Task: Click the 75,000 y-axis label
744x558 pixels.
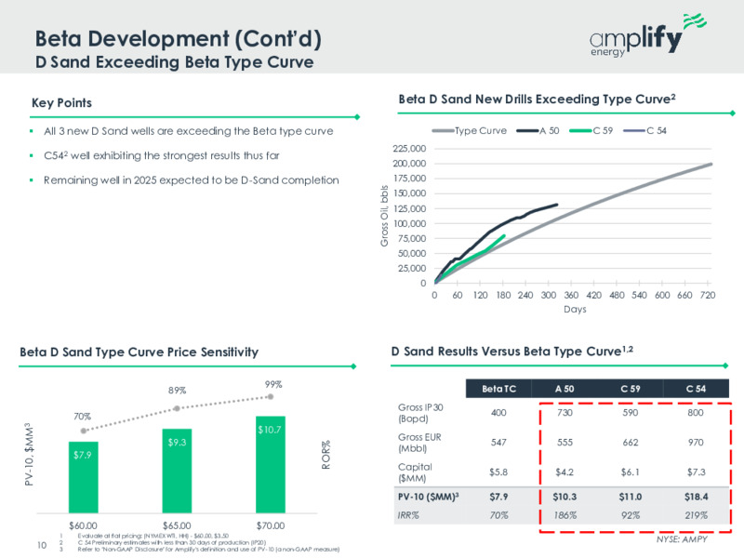Action: [x=412, y=239]
